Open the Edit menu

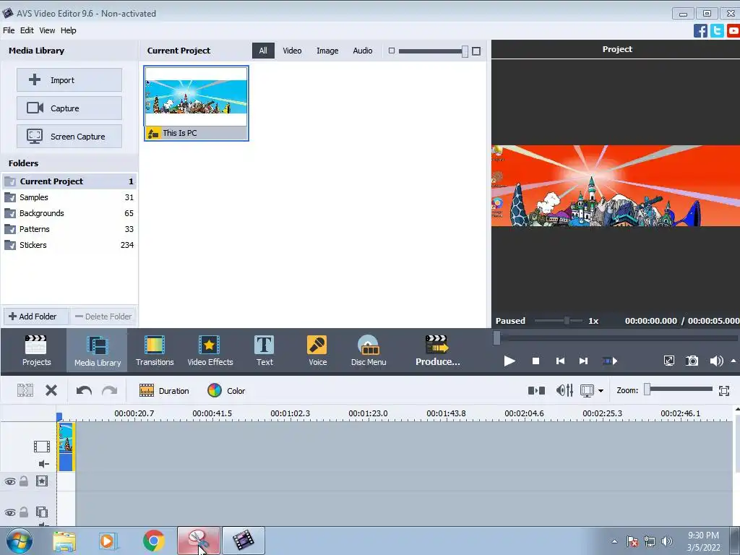tap(27, 30)
